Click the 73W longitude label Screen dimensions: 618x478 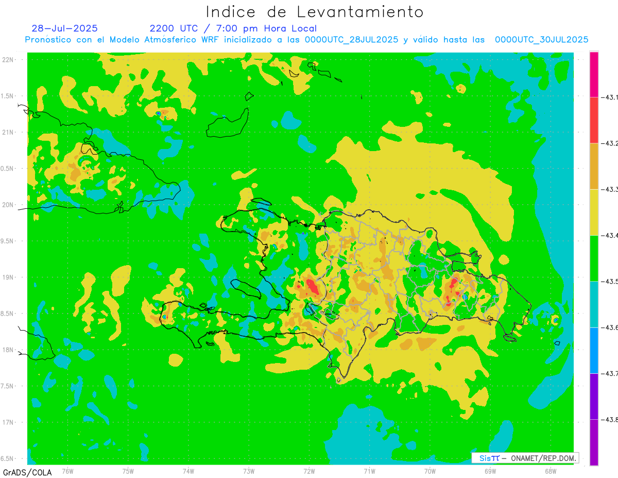tap(249, 471)
